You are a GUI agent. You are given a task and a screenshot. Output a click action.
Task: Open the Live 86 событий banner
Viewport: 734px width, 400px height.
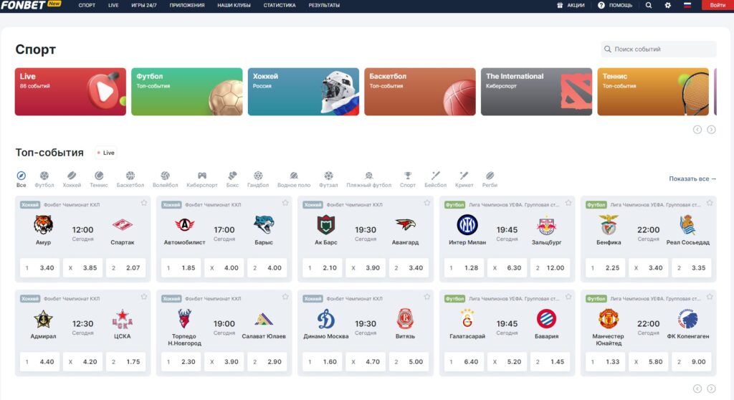coord(70,92)
